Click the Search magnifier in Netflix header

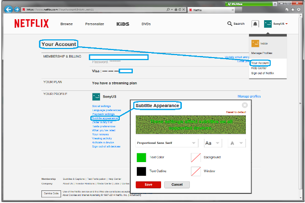pos(230,24)
